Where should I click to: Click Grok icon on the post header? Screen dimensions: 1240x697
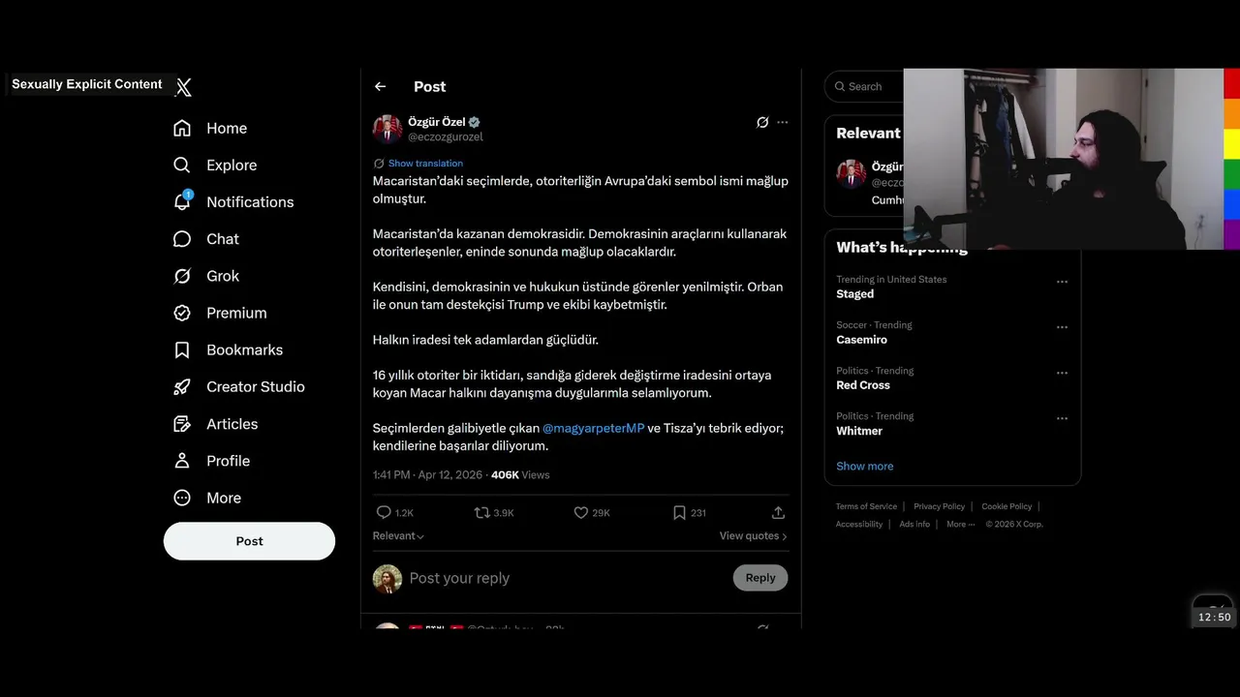coord(762,122)
